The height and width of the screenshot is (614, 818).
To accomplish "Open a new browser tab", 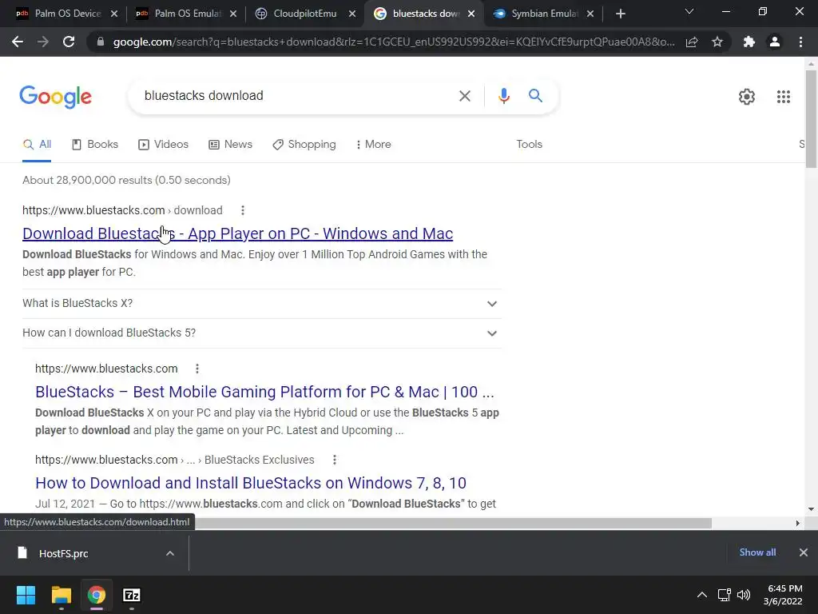I will pos(620,14).
